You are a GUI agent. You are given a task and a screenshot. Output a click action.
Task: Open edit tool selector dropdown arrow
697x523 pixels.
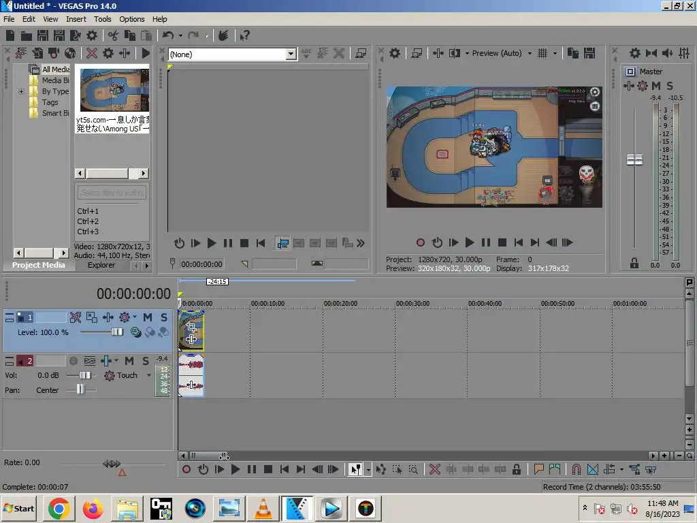click(368, 470)
